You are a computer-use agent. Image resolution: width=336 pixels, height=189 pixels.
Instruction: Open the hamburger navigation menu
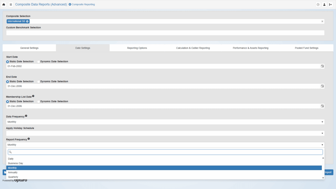coord(10,5)
